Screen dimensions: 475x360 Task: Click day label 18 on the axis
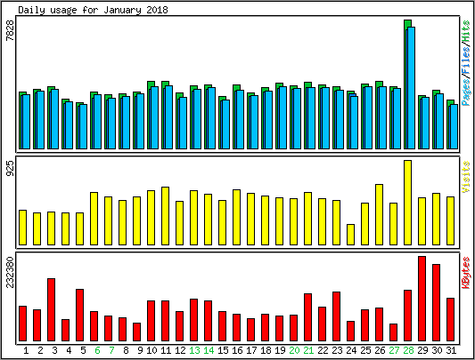[266, 350]
